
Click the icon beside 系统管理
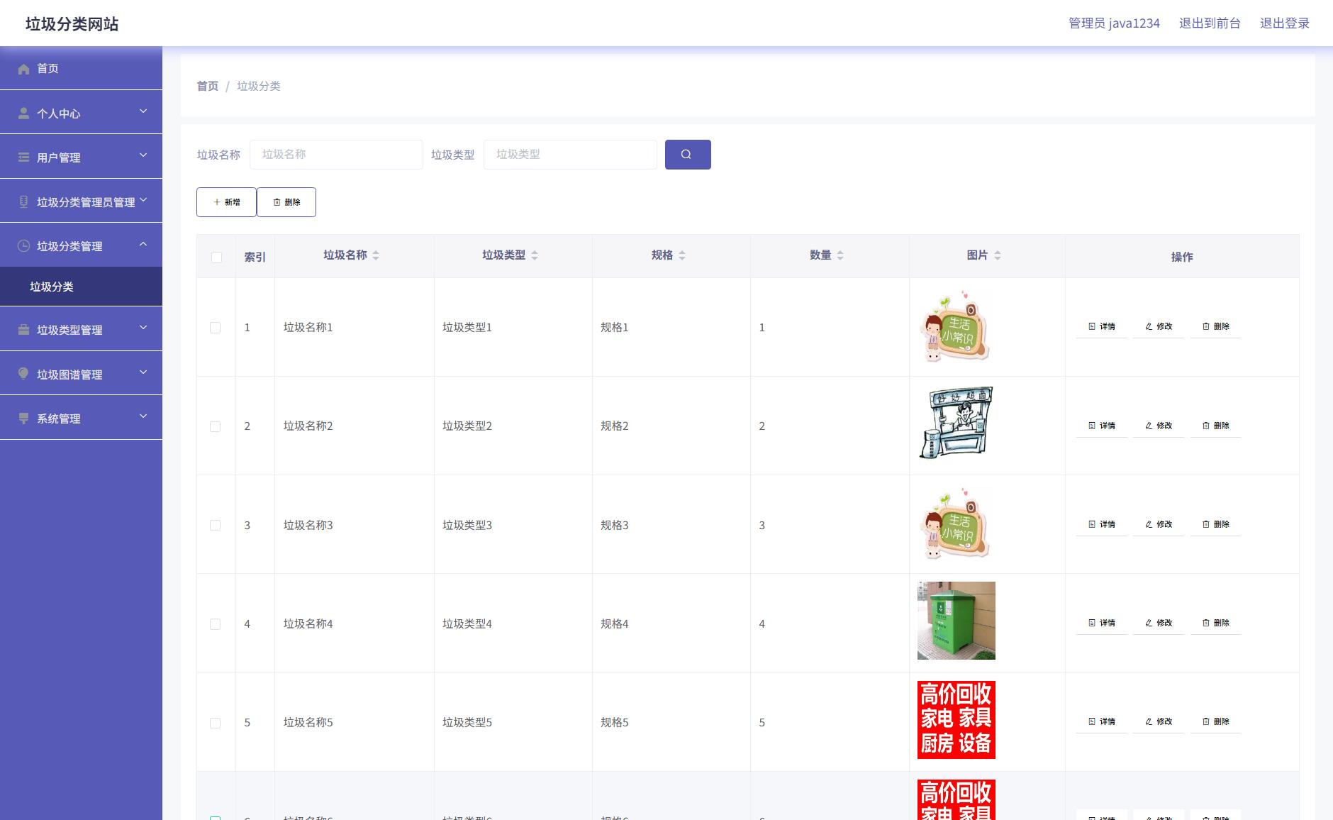[x=23, y=419]
